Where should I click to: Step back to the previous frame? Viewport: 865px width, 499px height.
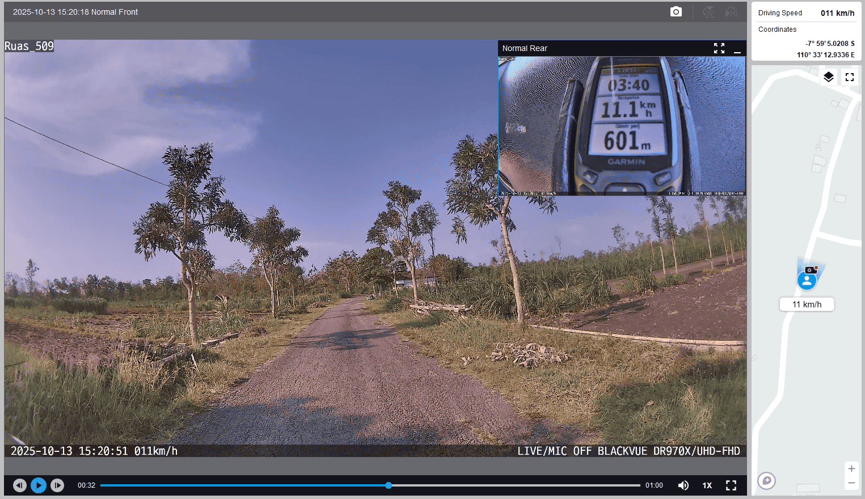coord(20,485)
